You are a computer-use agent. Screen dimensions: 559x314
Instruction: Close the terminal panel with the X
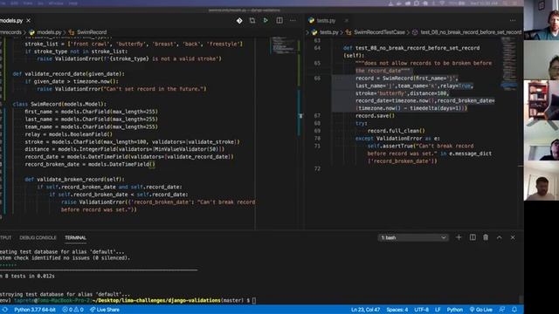[513, 237]
